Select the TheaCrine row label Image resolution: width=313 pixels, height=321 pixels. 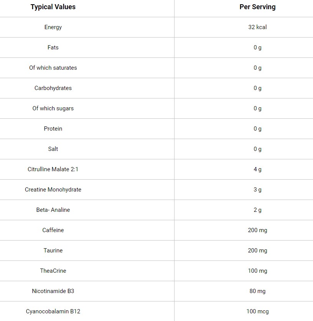53,271
